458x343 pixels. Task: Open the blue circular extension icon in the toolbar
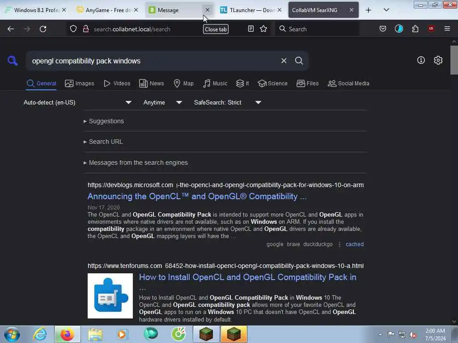point(399,29)
